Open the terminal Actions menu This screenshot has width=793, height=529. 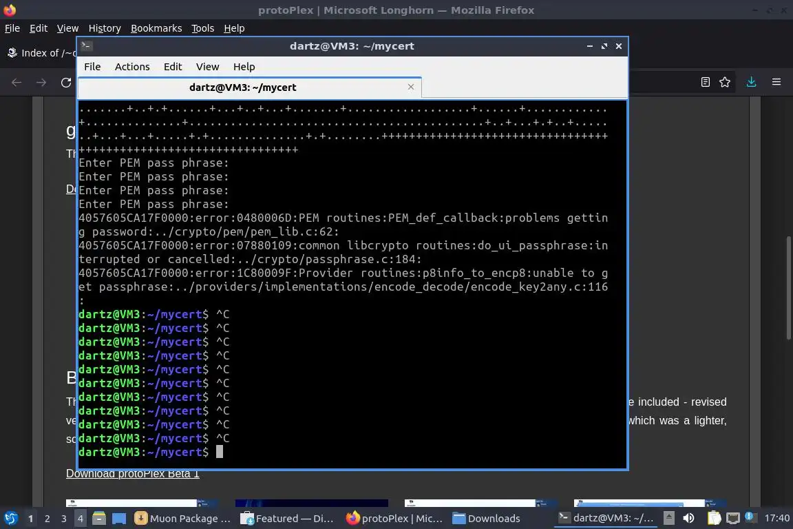132,67
